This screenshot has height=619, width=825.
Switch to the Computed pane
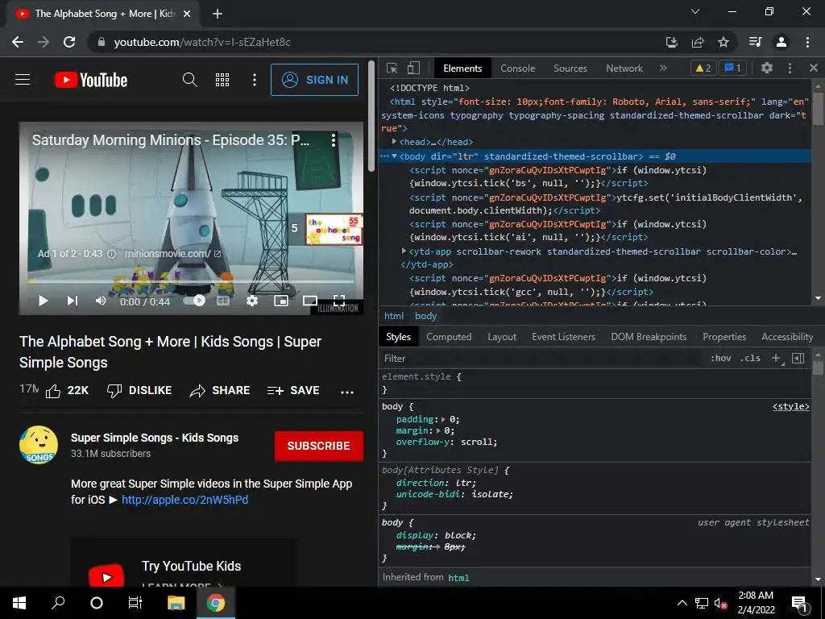(x=449, y=337)
